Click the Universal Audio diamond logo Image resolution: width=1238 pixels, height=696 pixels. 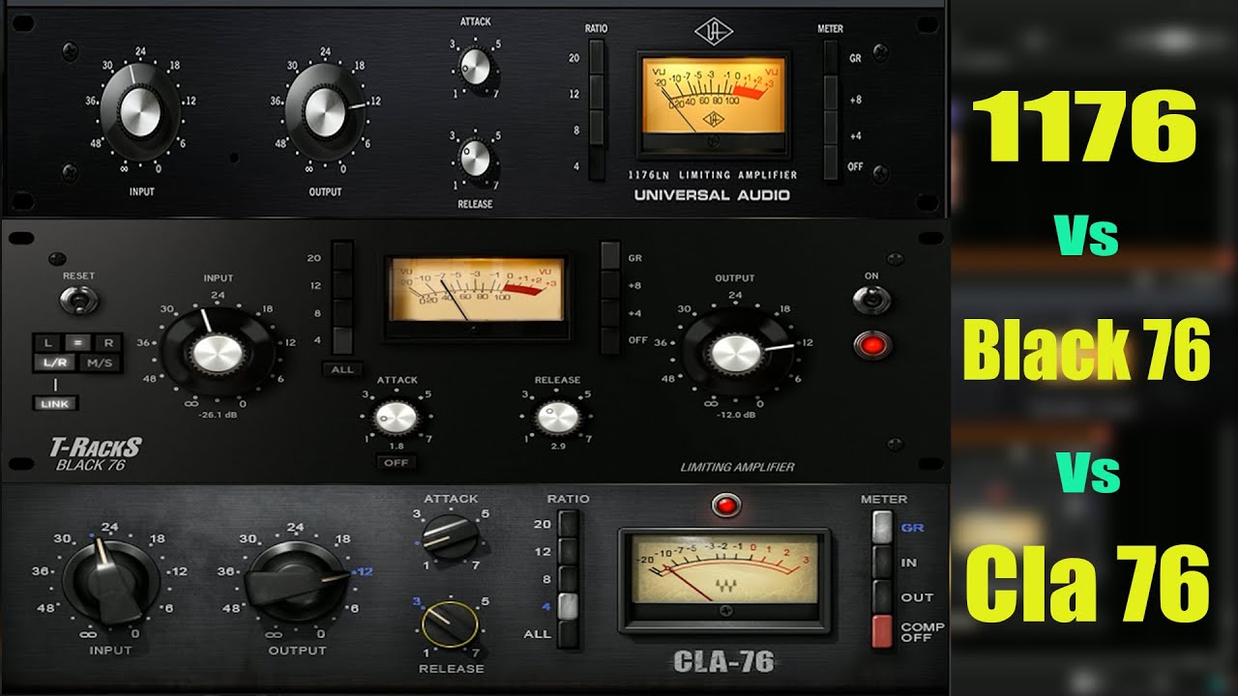[714, 32]
